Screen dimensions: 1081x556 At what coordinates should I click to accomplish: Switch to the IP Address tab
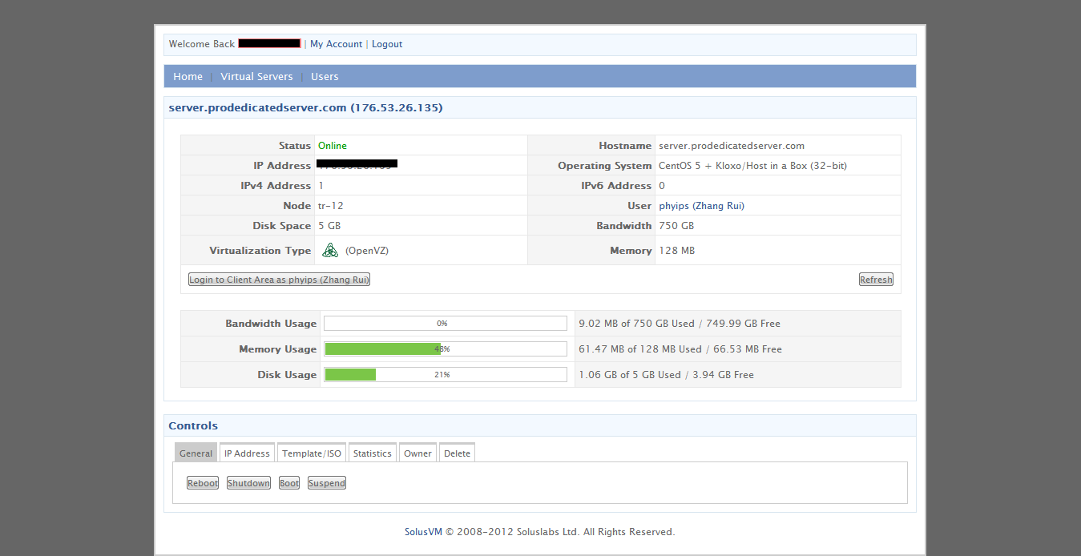pos(247,453)
